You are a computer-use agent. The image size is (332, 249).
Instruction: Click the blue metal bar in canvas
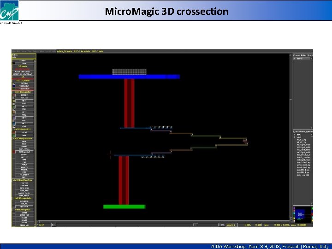[129, 77]
